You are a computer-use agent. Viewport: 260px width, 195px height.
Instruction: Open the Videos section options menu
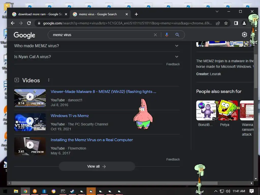(48, 80)
